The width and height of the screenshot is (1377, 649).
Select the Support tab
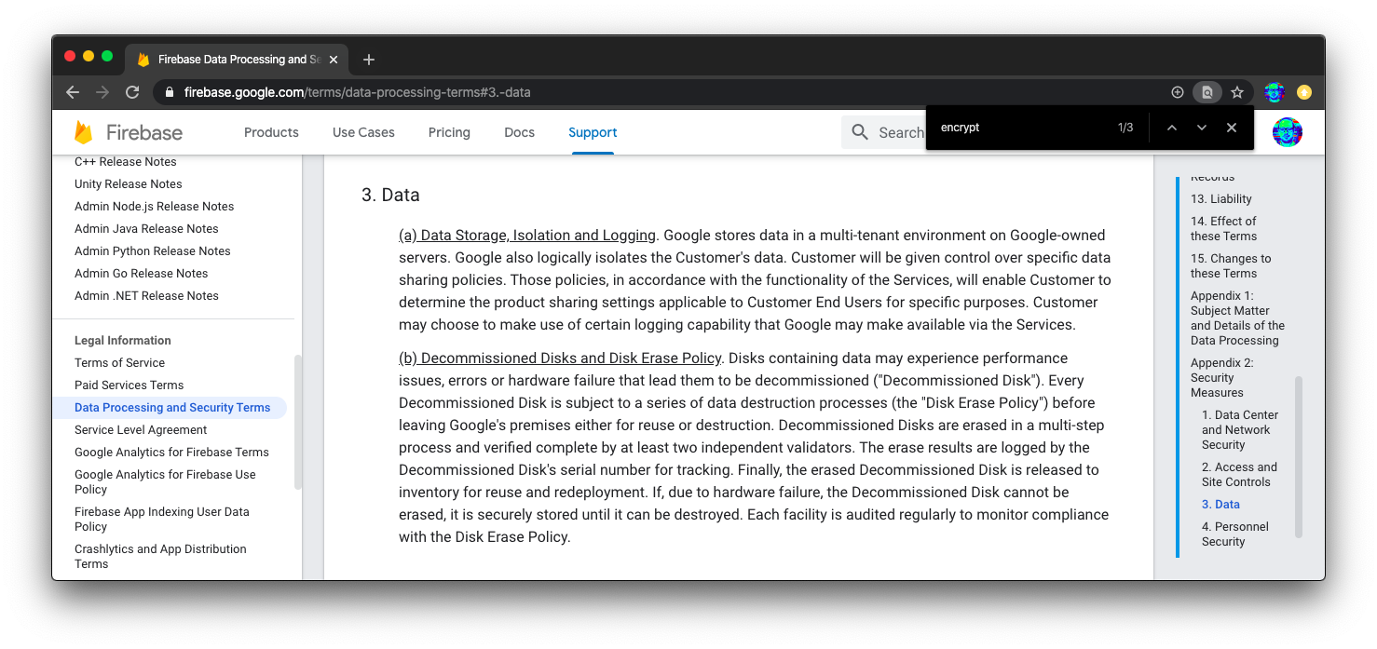pos(593,132)
